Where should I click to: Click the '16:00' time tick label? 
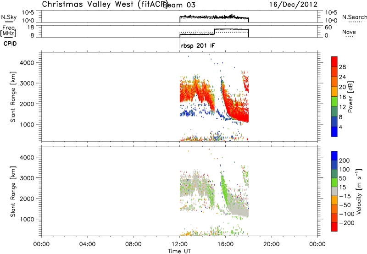pyautogui.click(x=225, y=244)
